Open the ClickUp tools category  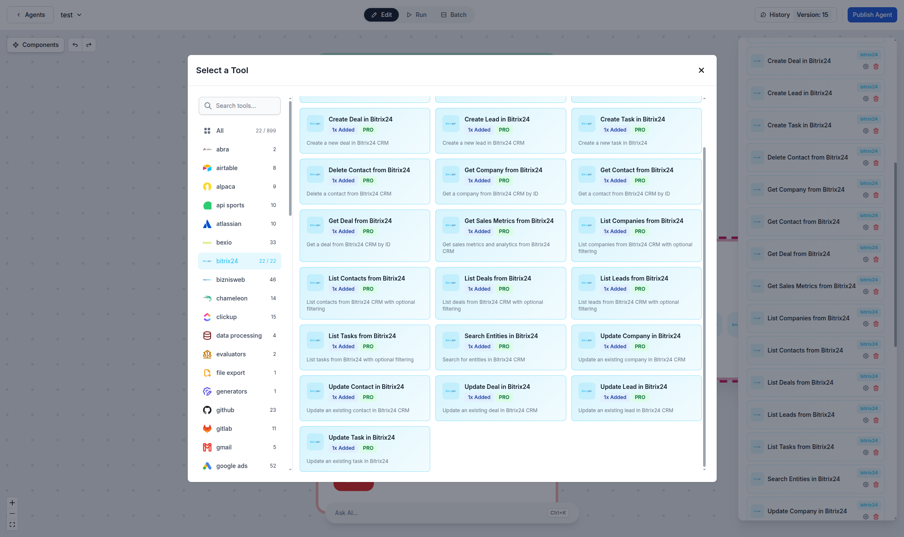click(226, 317)
